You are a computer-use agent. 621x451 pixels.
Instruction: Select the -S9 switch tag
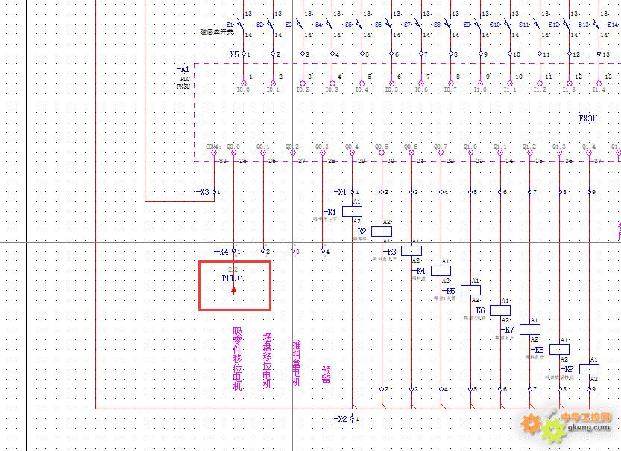coord(465,25)
